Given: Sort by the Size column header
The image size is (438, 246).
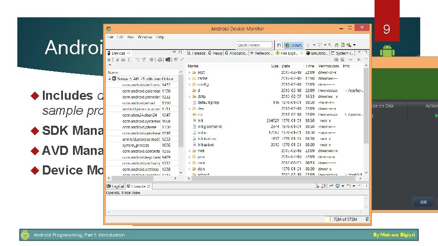Looking at the screenshot, I should [x=274, y=66].
